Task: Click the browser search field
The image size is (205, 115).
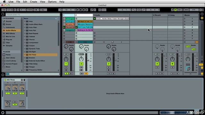Action: (x=33, y=15)
